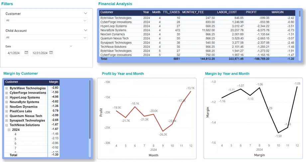Open the Child Account 'All' dropdown
This screenshot has height=162, width=306.
tap(46, 37)
